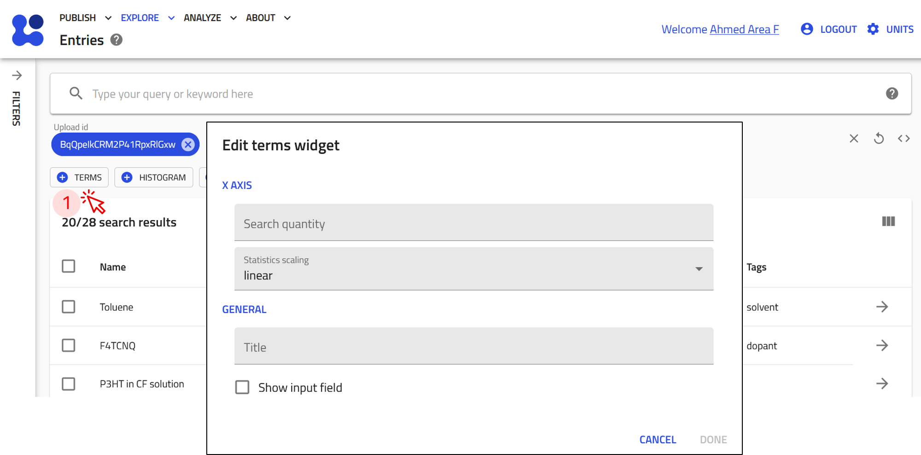921x455 pixels.
Task: Open details arrow for solvent row
Action: pos(882,307)
